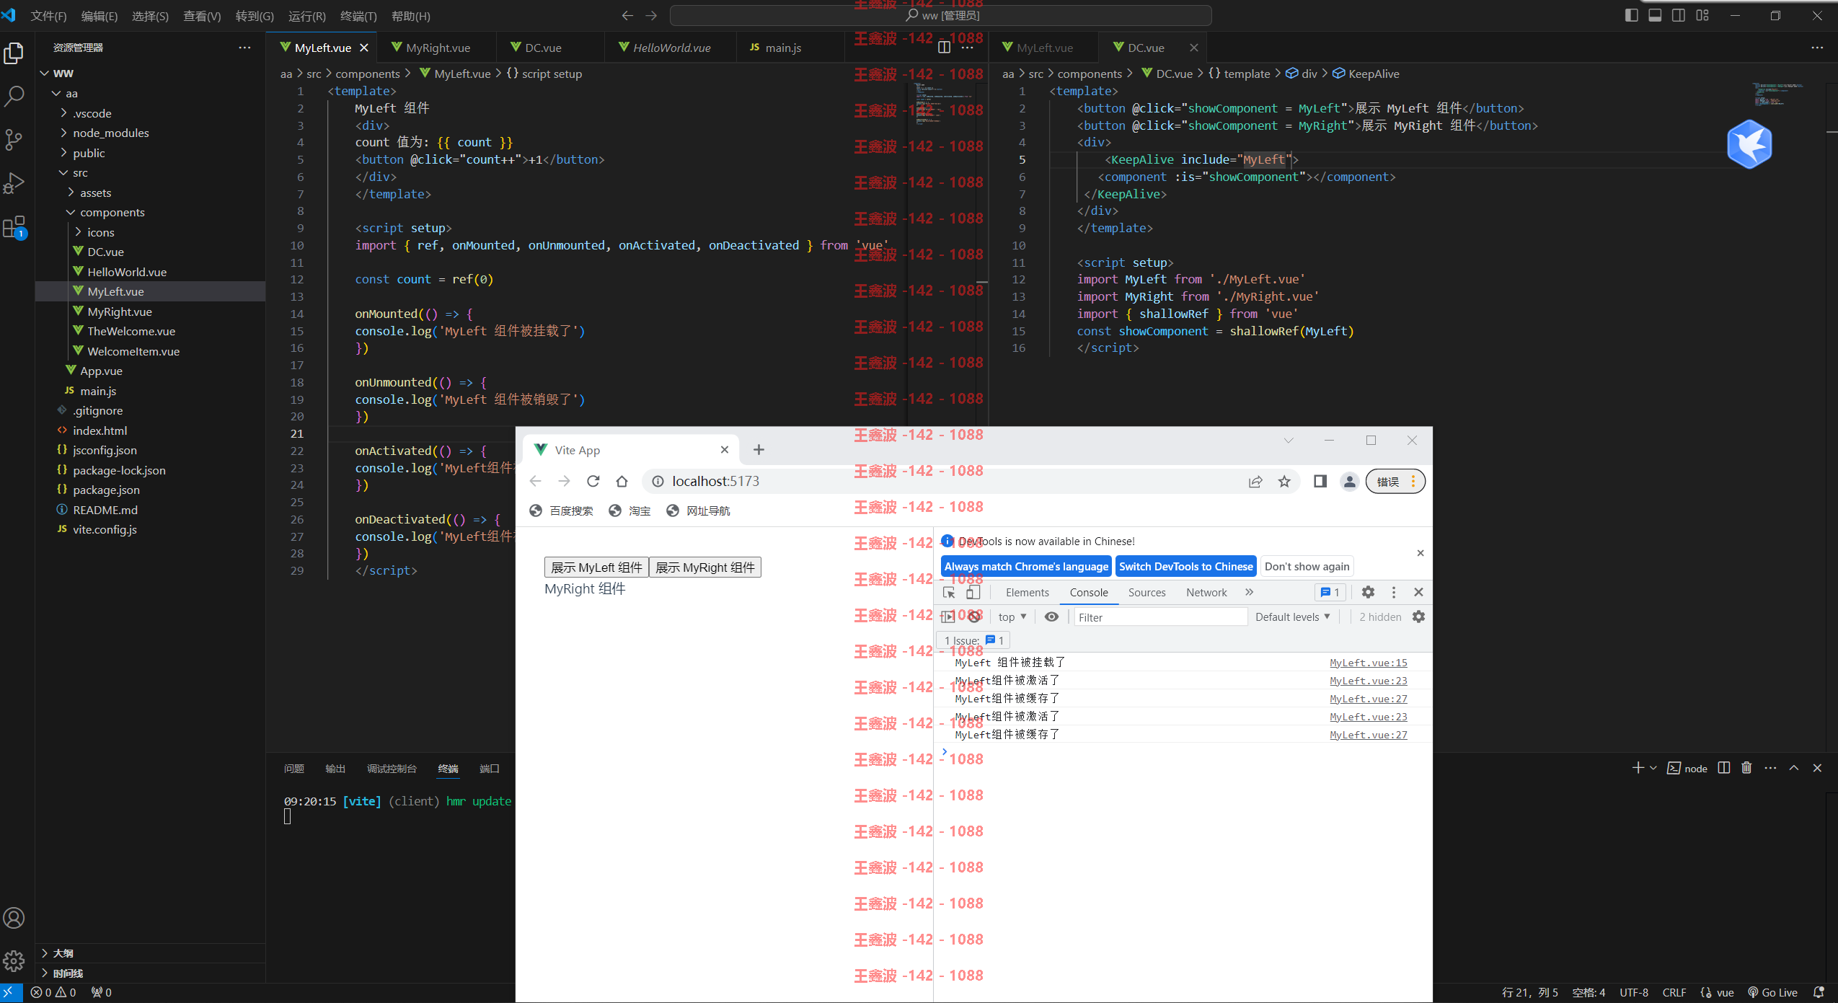Viewport: 1838px width, 1003px height.
Task: Collapse the components folder
Action: [x=112, y=212]
